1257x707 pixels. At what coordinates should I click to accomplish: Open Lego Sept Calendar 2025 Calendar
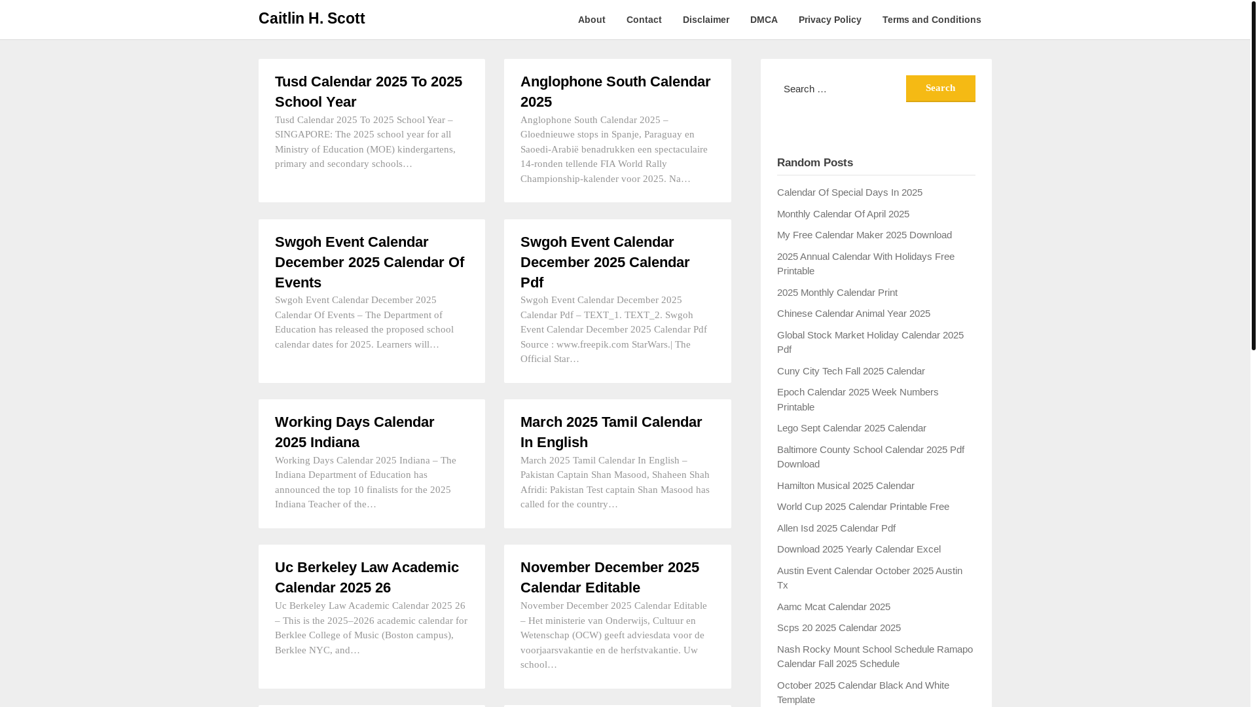(851, 428)
